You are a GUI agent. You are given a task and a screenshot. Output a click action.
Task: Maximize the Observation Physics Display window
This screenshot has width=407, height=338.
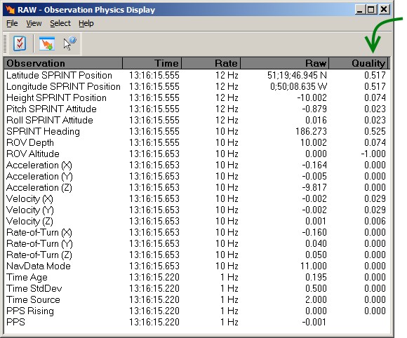pos(371,10)
